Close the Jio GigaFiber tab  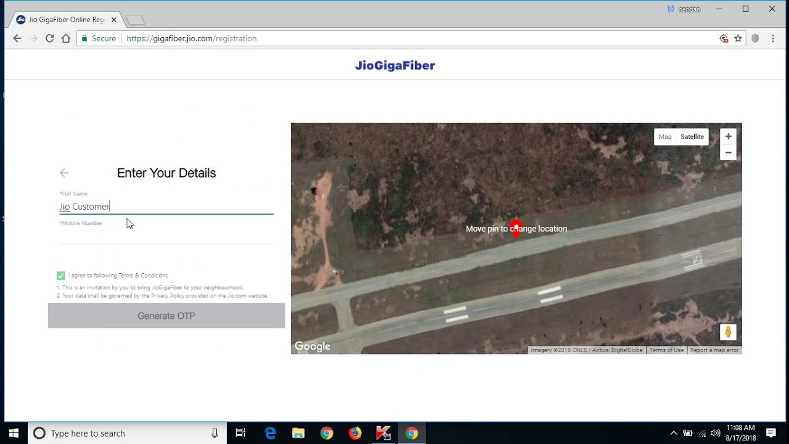point(114,20)
